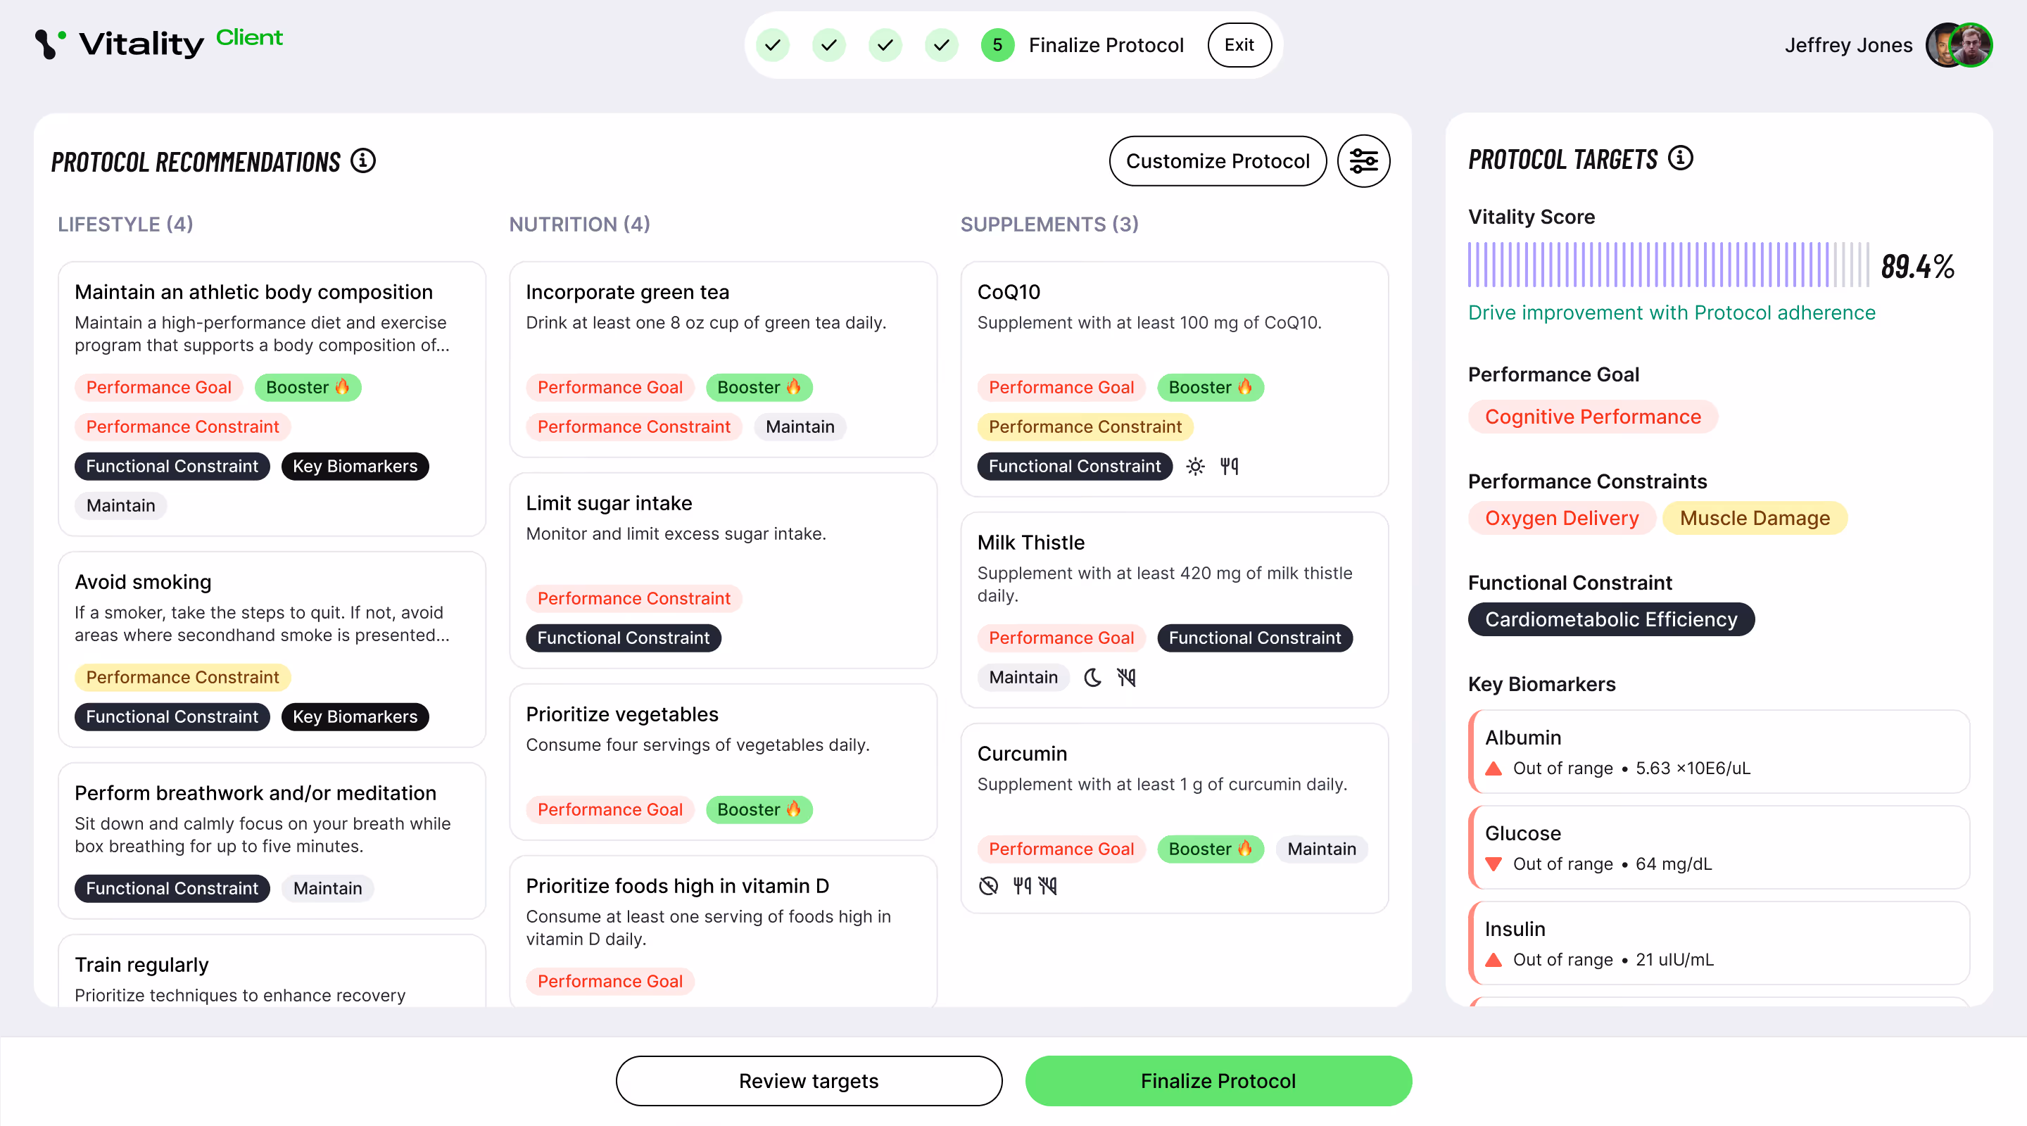Click the moon icon on Milk Thistle card

pos(1092,678)
